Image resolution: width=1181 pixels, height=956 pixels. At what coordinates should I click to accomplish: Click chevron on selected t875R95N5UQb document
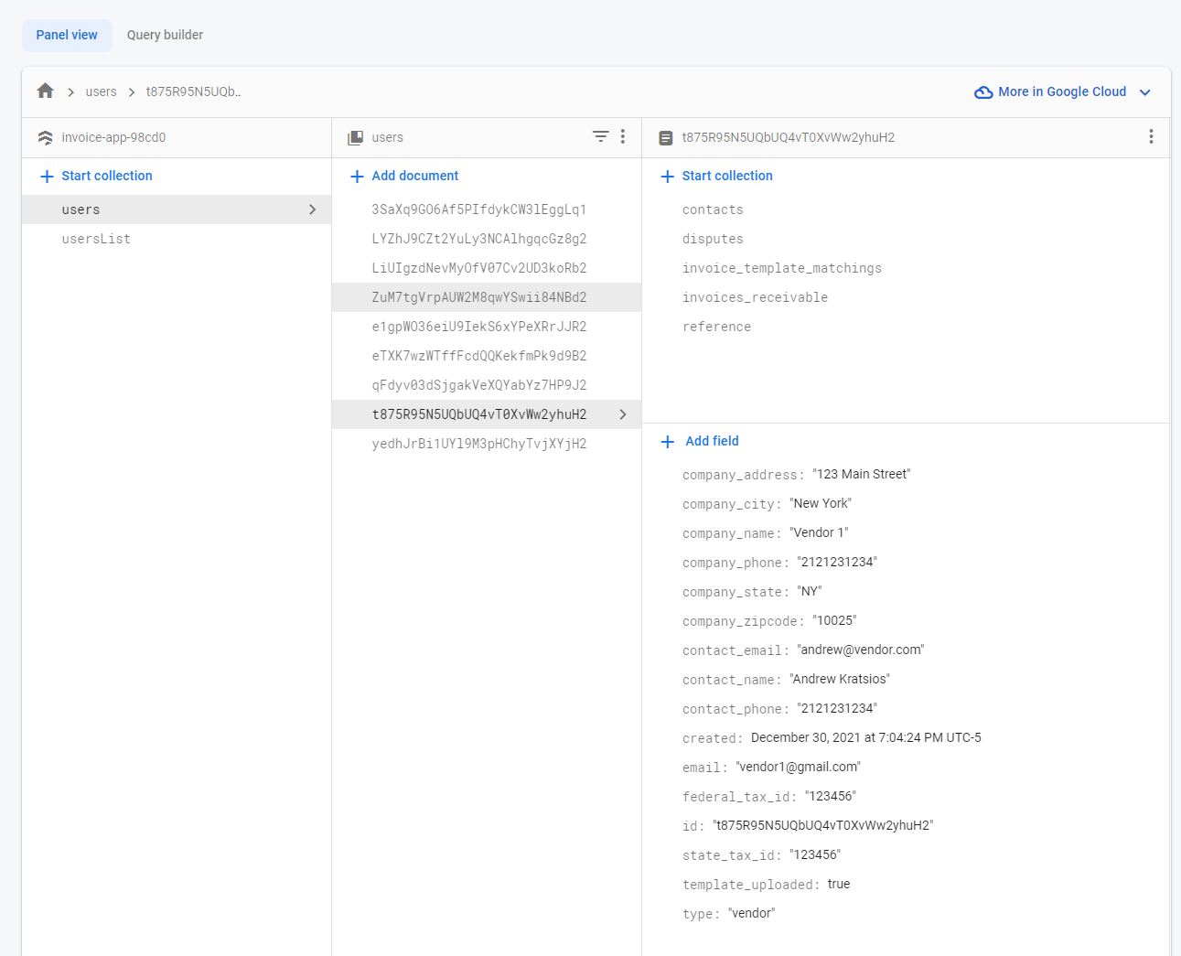(623, 414)
